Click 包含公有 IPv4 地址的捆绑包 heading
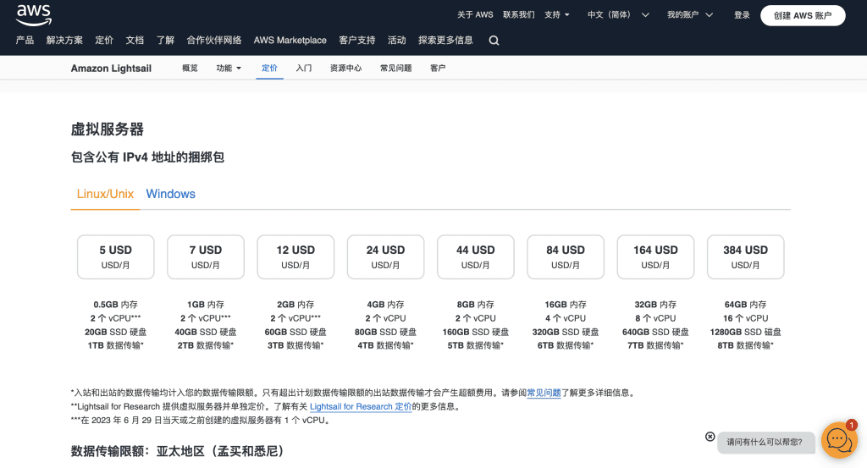 [147, 157]
